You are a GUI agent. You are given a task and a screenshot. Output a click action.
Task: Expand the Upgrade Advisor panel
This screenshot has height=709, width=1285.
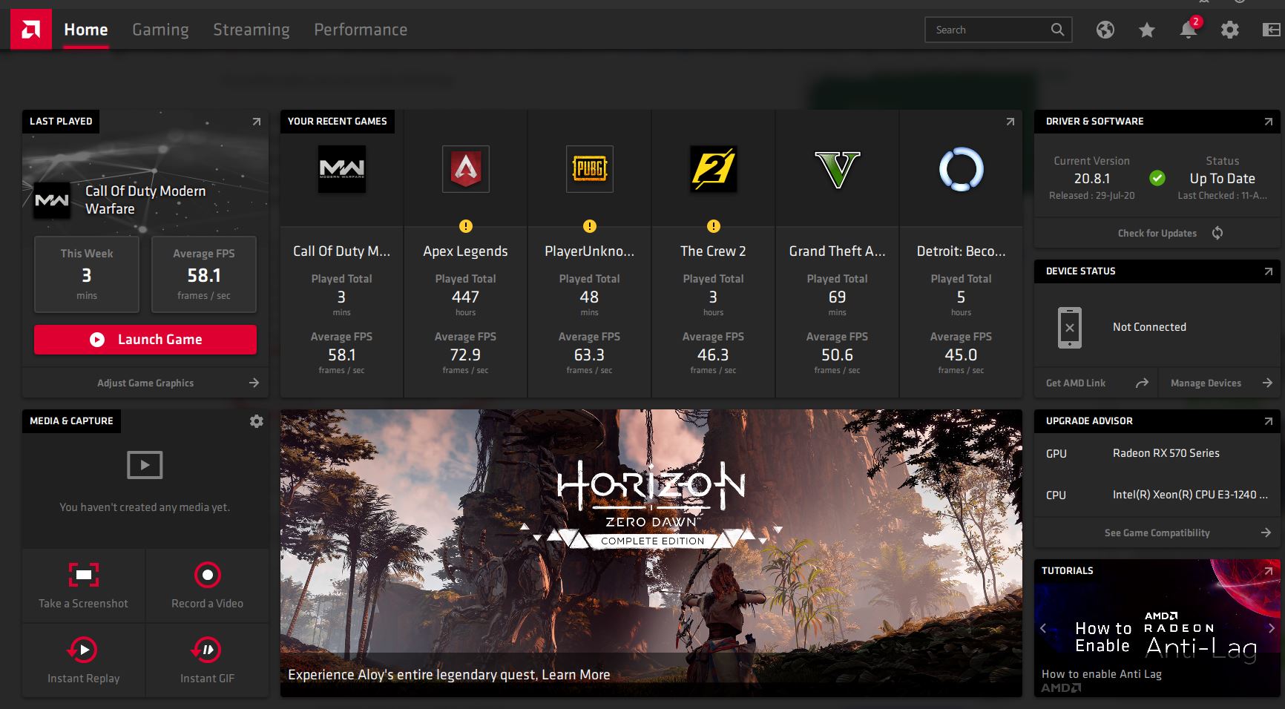[x=1269, y=421]
